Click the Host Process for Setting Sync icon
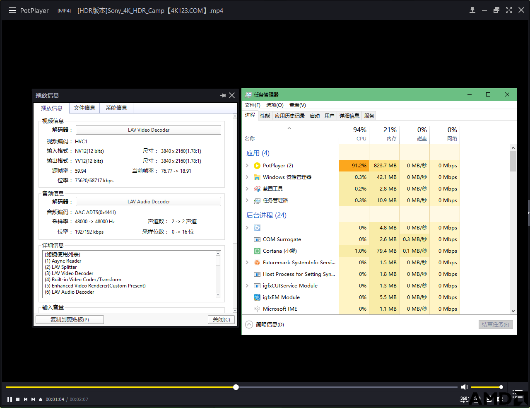The image size is (530, 408). point(257,274)
